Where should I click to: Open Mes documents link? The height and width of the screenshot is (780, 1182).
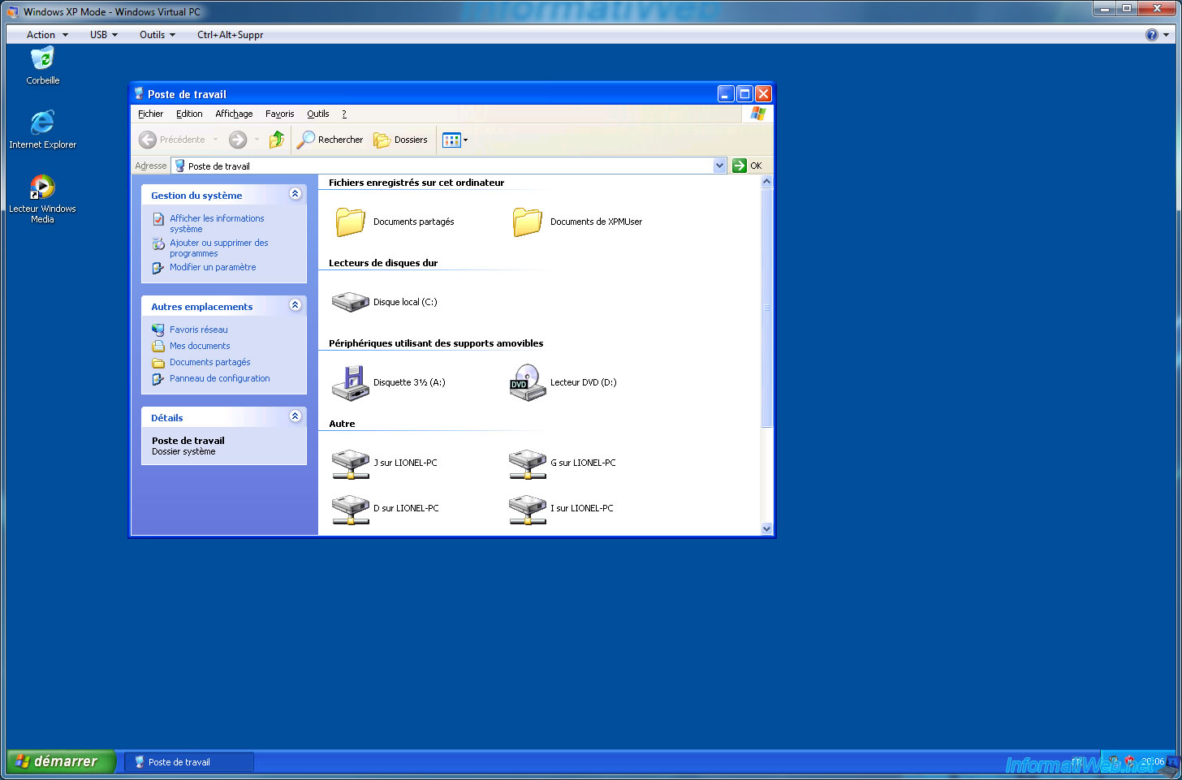200,346
